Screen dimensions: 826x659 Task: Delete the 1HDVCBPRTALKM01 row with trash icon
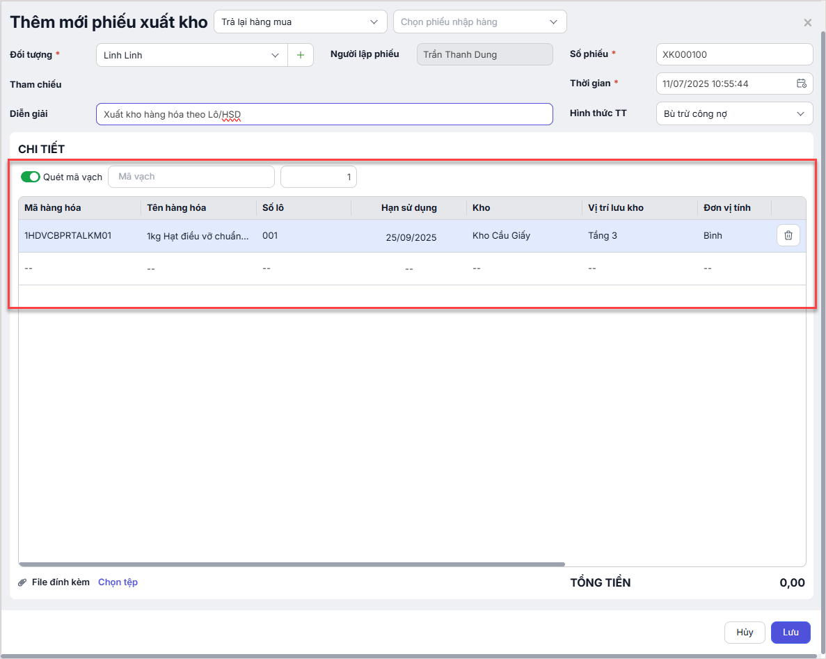click(x=788, y=235)
